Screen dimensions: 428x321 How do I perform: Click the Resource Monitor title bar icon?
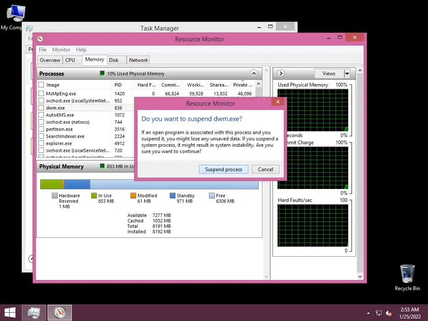40,39
